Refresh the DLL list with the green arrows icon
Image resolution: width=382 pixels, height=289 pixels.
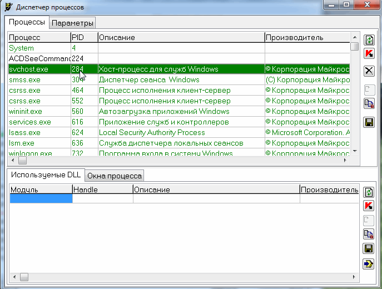coord(369,192)
